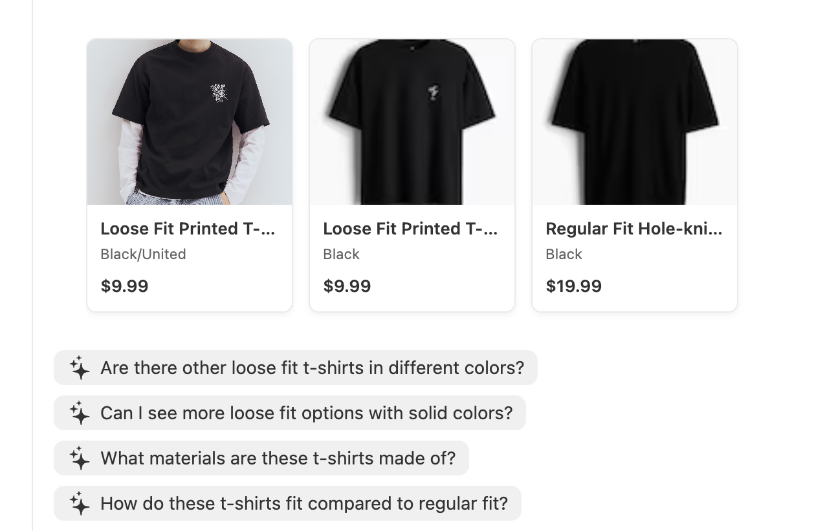
Task: Open the Black/United t-shirt model photo
Action: point(190,122)
